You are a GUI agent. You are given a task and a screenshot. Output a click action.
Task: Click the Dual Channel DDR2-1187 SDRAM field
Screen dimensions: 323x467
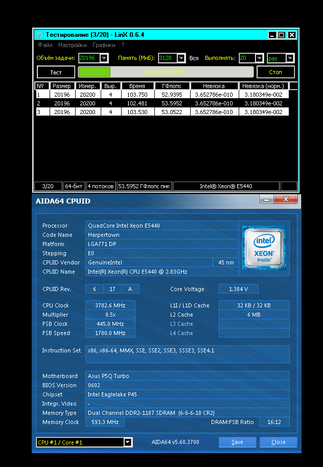coord(187,413)
